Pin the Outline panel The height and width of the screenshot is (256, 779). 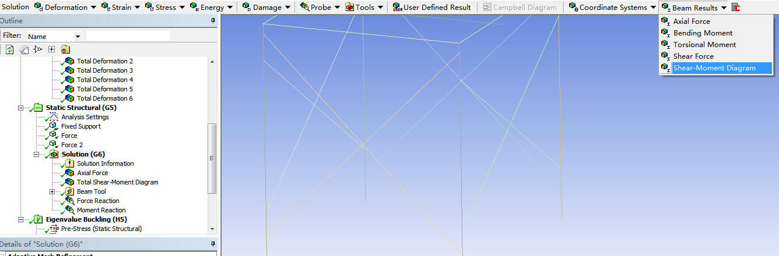coord(213,21)
